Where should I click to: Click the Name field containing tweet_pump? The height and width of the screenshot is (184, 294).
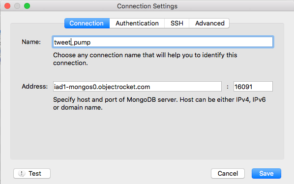pyautogui.click(x=163, y=42)
